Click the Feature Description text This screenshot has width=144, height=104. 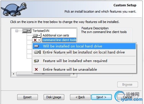95,28
